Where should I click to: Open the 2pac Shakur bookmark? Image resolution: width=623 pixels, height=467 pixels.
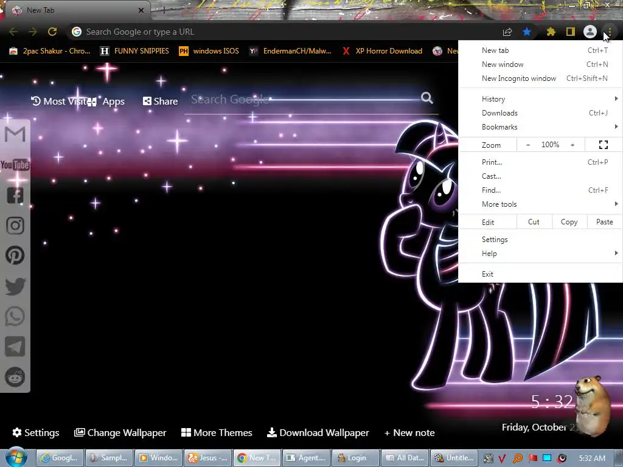[x=50, y=51]
